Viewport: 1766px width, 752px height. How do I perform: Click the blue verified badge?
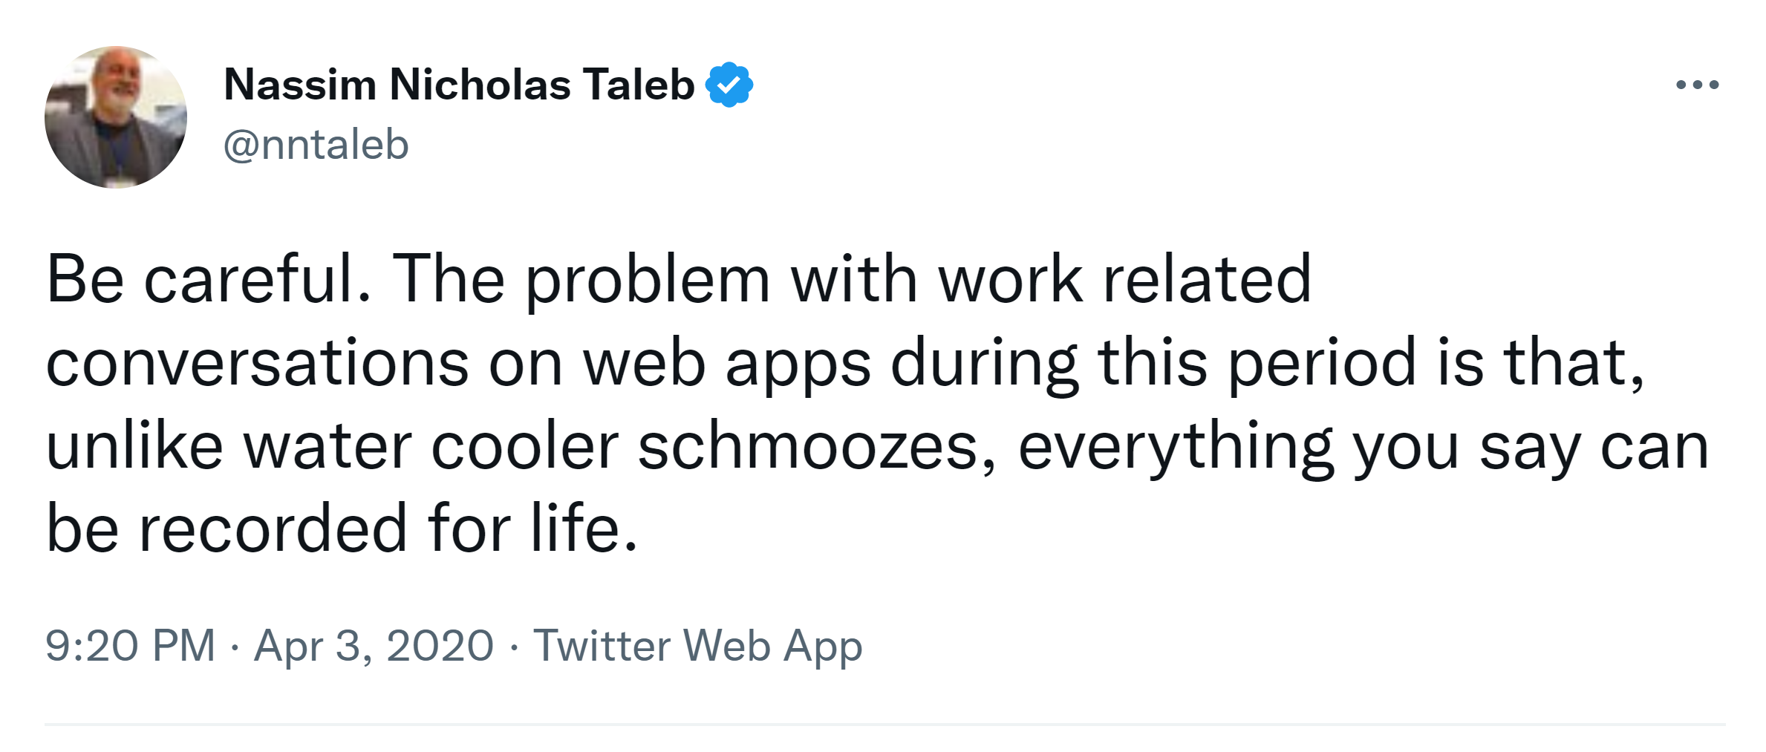(729, 85)
